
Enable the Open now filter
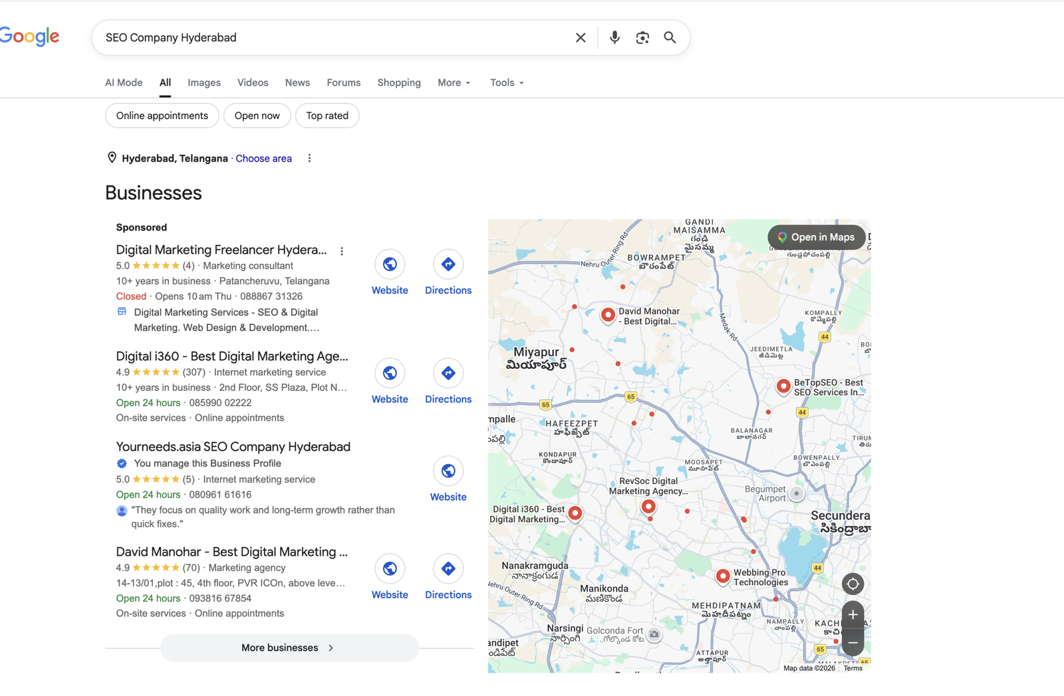257,115
